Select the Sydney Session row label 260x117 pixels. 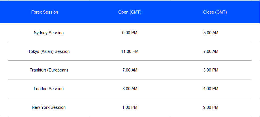tap(49, 33)
